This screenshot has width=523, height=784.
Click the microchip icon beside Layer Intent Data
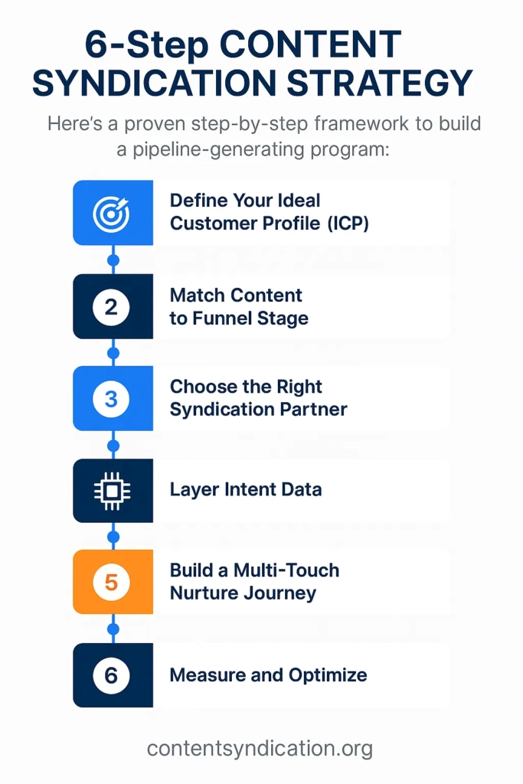112,490
